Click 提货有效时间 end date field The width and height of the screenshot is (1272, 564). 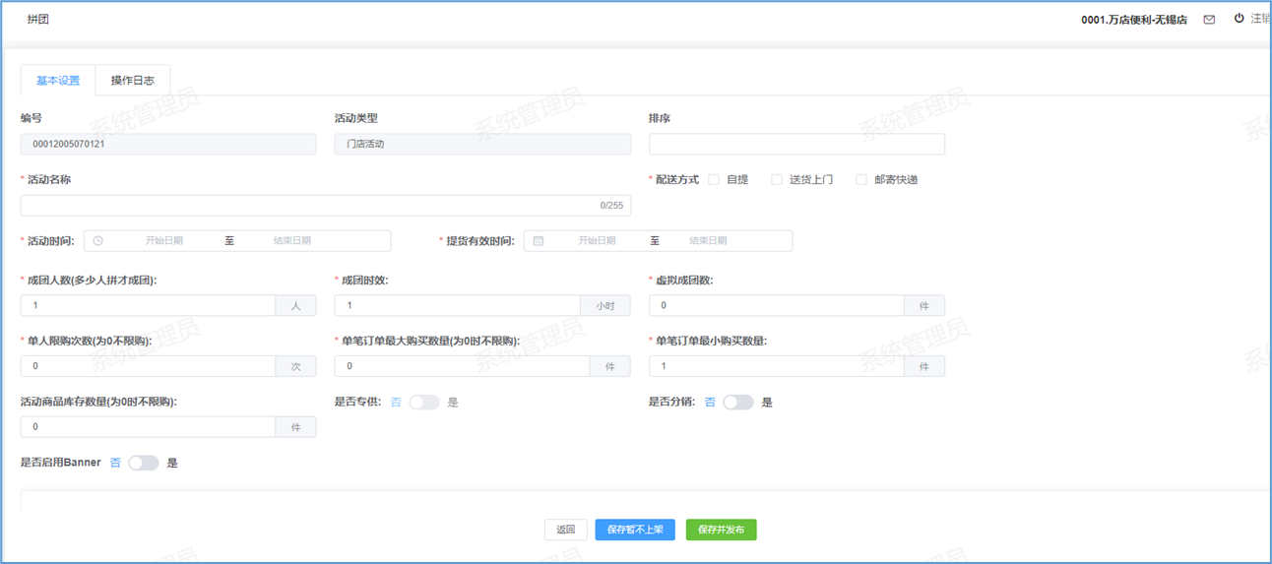708,241
